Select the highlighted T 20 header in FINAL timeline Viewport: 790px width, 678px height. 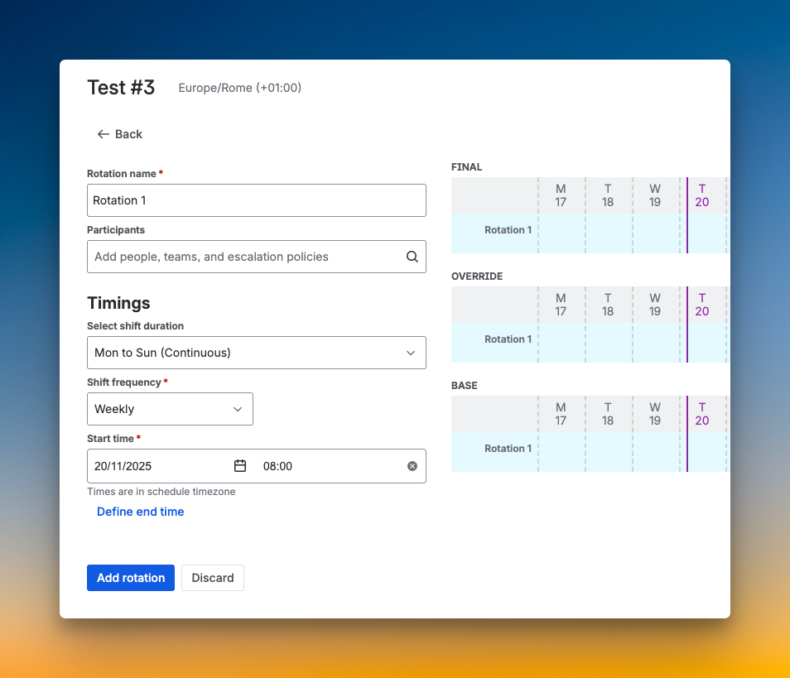coord(702,195)
